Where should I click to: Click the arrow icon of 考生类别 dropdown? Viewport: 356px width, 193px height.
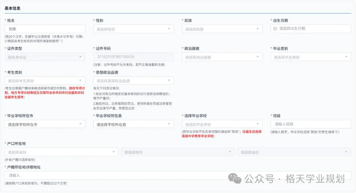point(80,80)
